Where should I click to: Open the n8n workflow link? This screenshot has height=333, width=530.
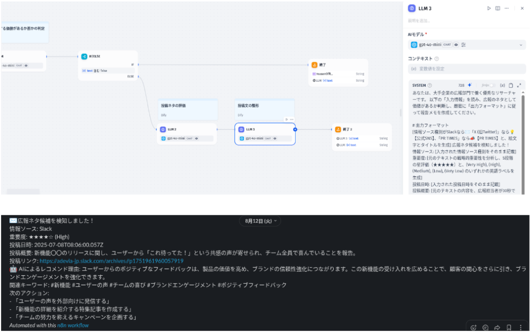coord(73,325)
